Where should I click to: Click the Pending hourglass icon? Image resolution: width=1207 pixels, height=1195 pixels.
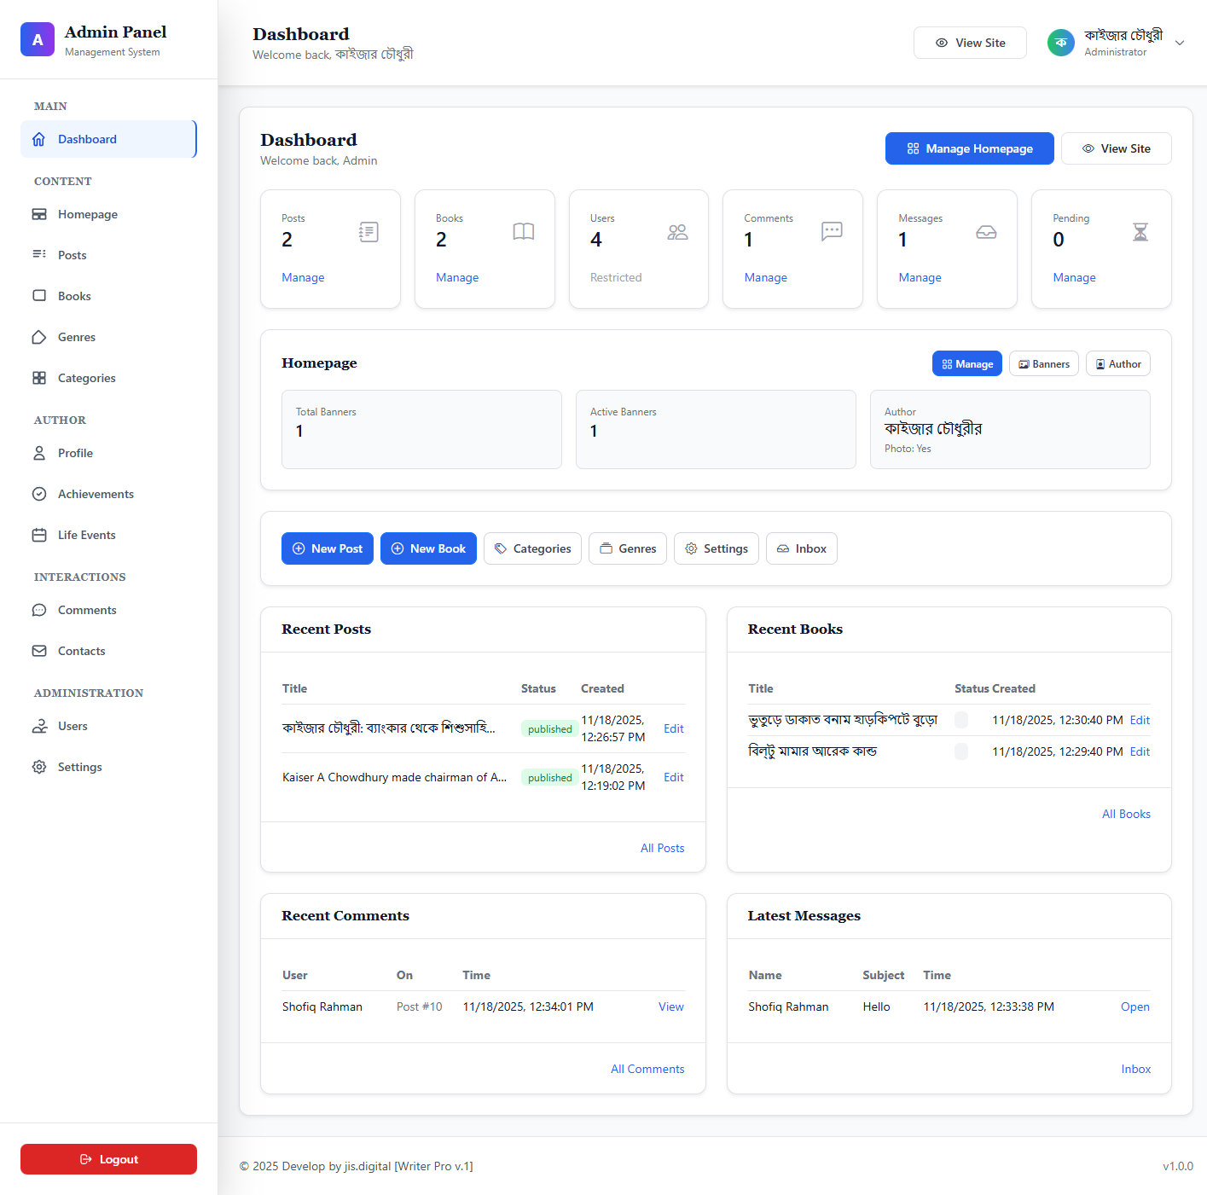click(1140, 232)
